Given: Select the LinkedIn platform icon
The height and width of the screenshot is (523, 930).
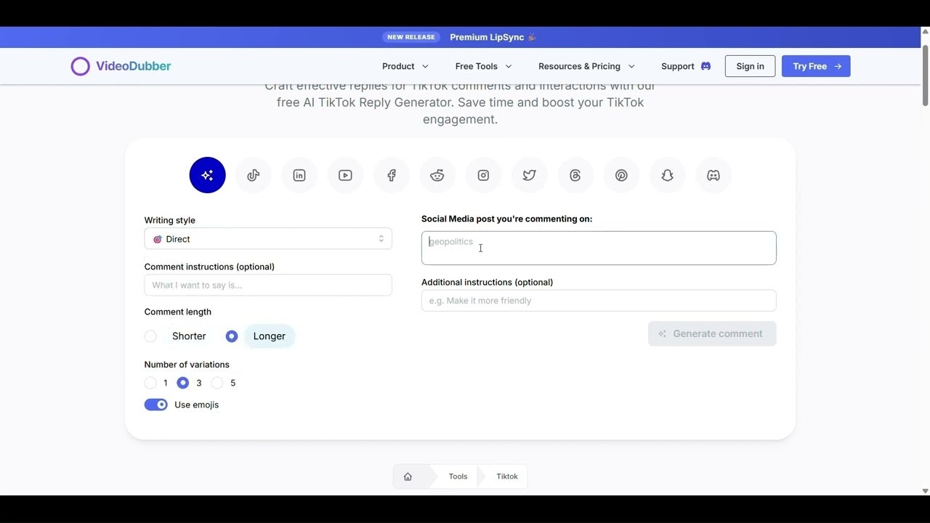Looking at the screenshot, I should click(299, 175).
